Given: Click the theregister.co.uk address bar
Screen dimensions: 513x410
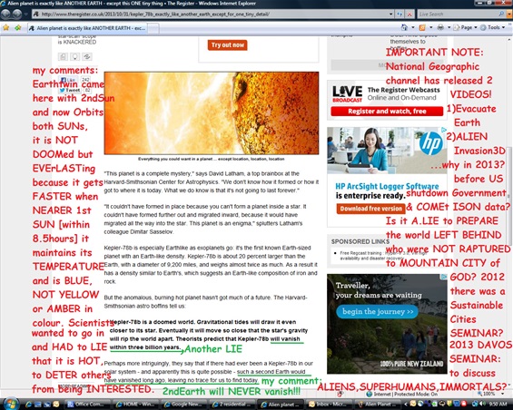Looking at the screenshot, I should (210, 14).
